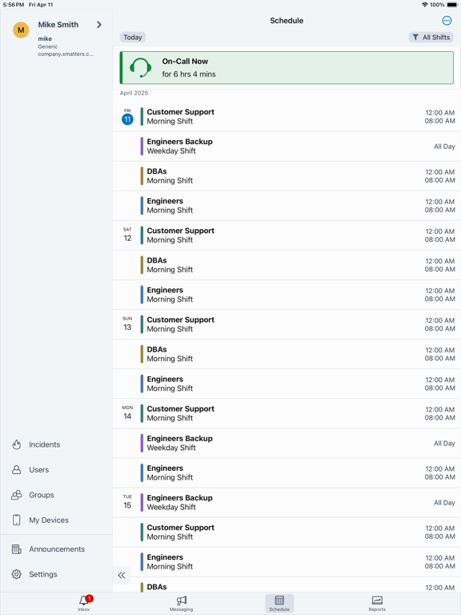Select the TUE 15 date label
This screenshot has height=615, width=461.
click(x=127, y=502)
